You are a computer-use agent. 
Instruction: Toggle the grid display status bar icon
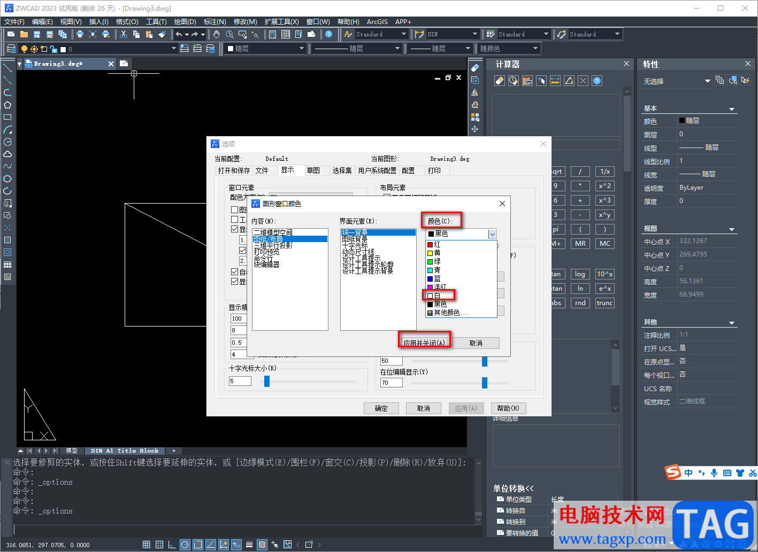click(x=147, y=545)
